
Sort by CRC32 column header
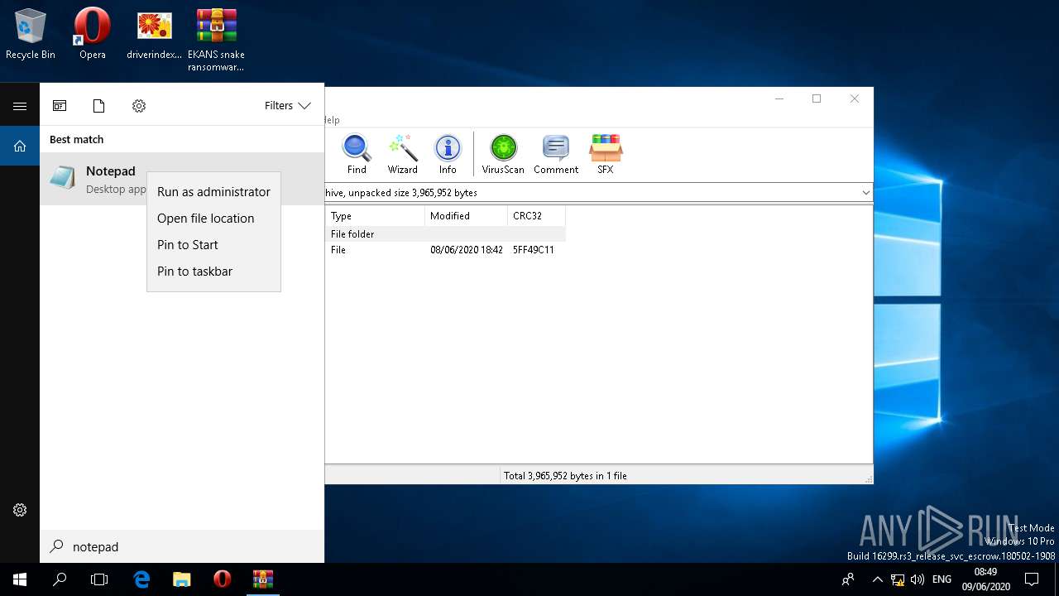pos(536,216)
